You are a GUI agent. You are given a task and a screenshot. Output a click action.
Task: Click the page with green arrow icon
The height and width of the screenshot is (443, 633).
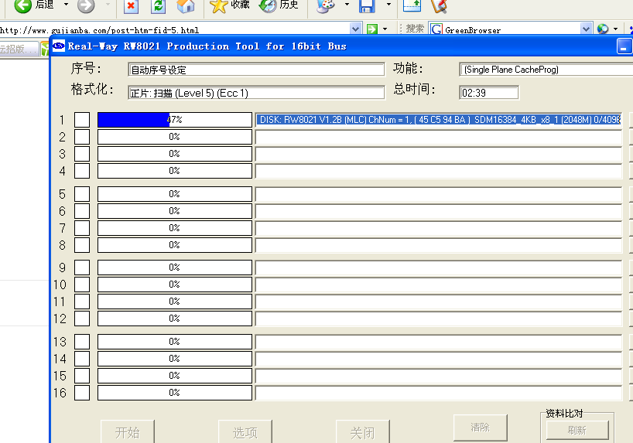click(412, 5)
